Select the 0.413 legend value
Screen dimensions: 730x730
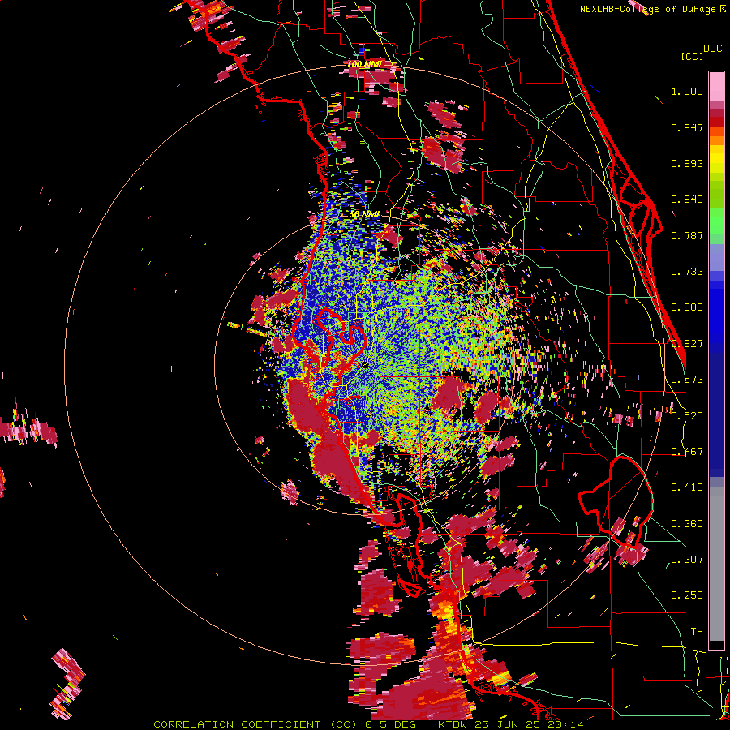point(687,487)
